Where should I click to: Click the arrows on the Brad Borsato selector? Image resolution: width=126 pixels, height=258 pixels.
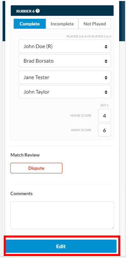pyautogui.click(x=106, y=61)
